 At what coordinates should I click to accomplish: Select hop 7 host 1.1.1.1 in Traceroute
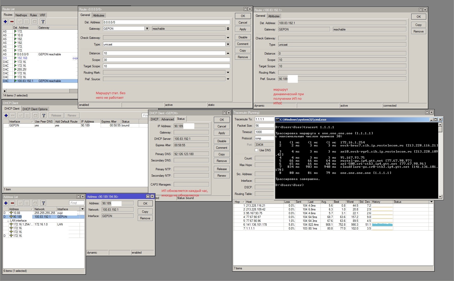333,228
